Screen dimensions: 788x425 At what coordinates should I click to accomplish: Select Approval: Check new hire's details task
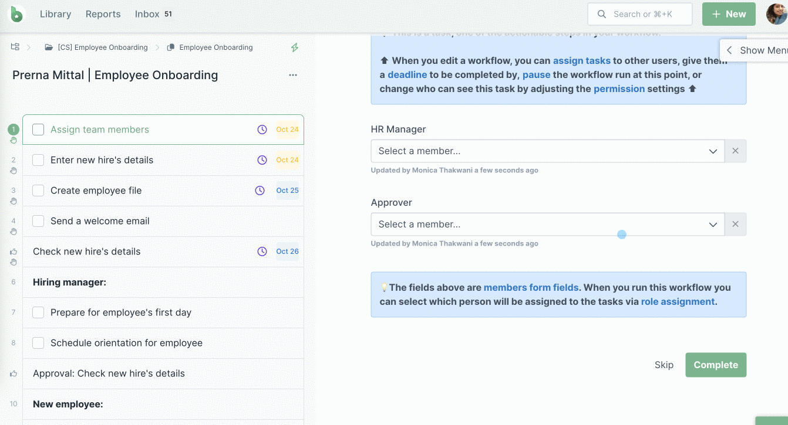tap(163, 373)
